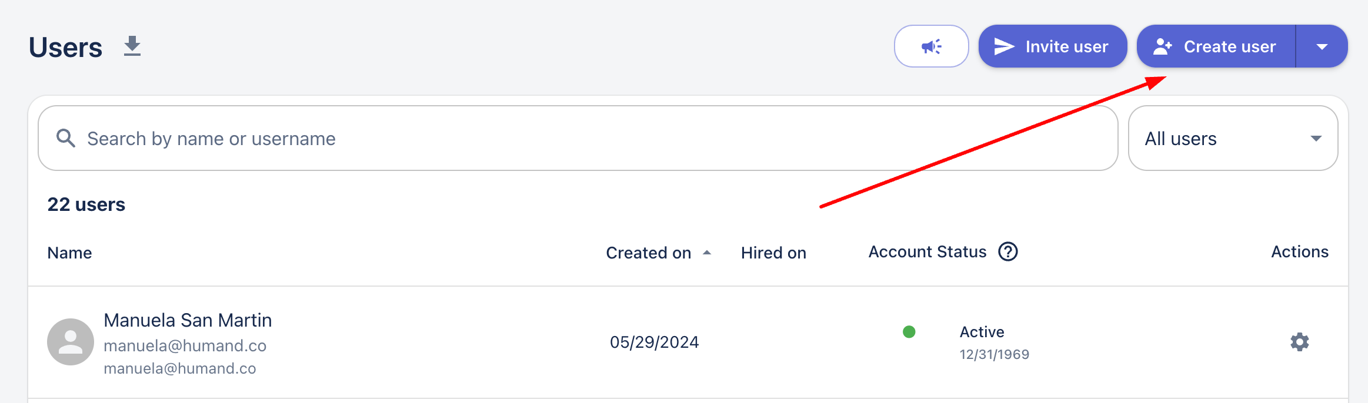1368x403 pixels.
Task: Click the Account Status column header
Action: tap(927, 252)
